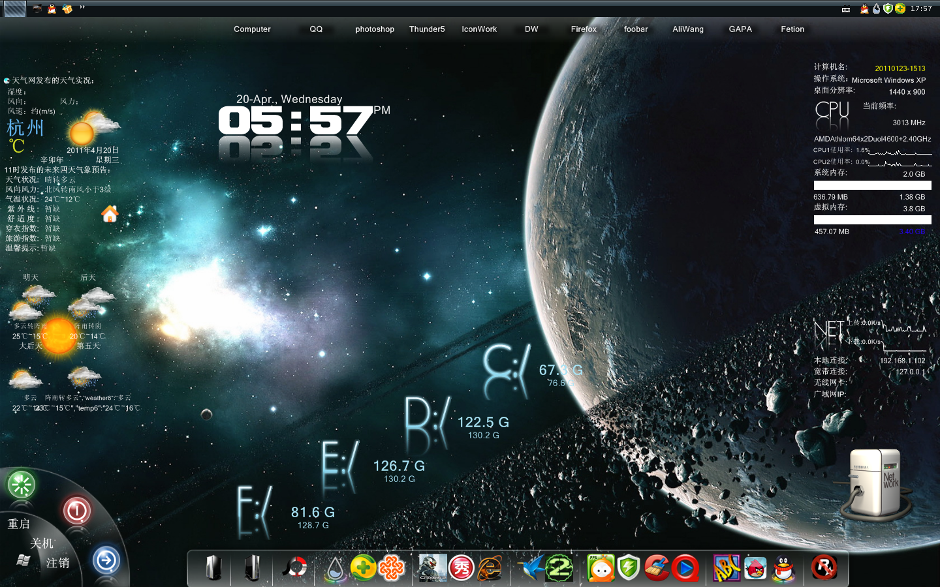
Task: Launch Angry Birds from the dock
Action: tap(755, 568)
